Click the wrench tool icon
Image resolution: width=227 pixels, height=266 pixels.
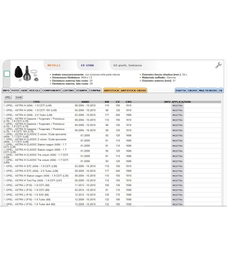pos(218,65)
